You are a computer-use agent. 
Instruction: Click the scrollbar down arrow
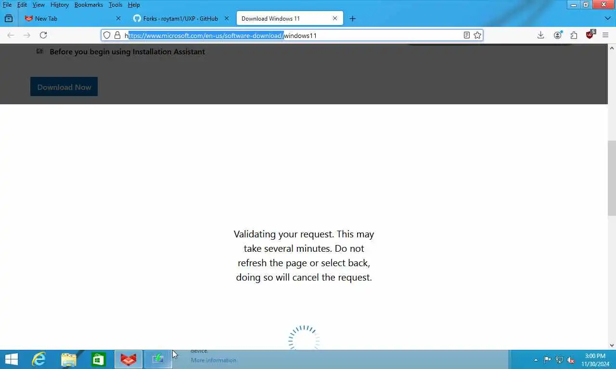[x=612, y=345]
